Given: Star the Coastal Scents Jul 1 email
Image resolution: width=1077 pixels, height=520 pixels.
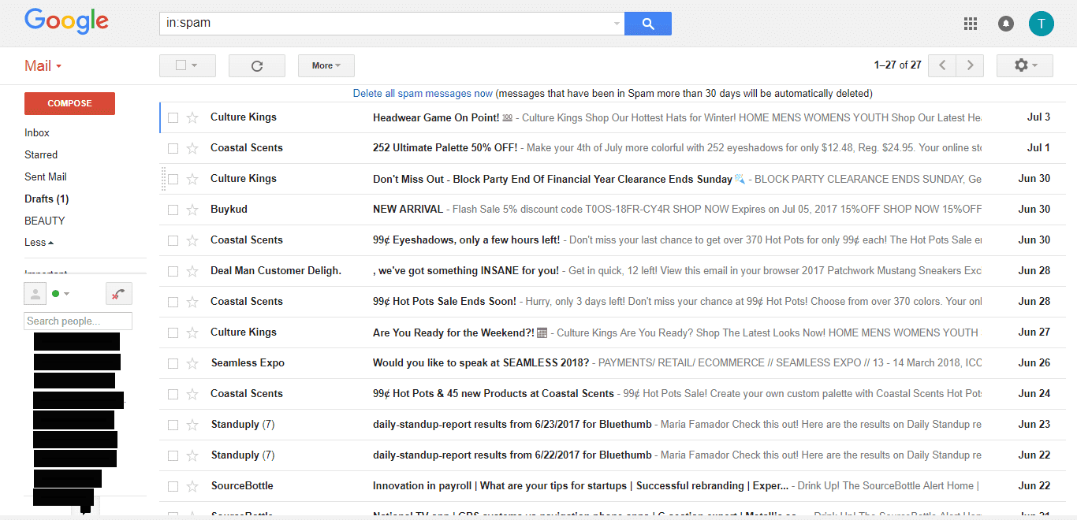Looking at the screenshot, I should [192, 148].
